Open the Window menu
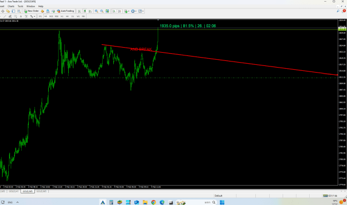 pos(31,6)
